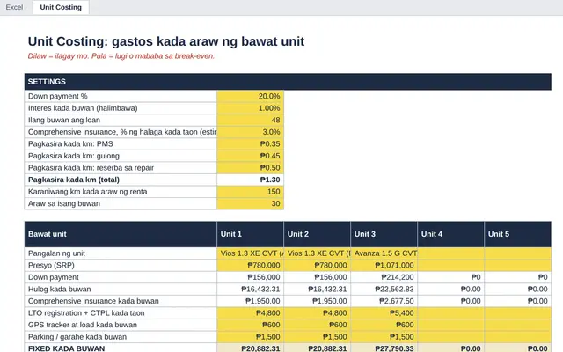Select Unit 1 LTO registration cell ₱4,800
The height and width of the screenshot is (352, 563).
tap(250, 313)
